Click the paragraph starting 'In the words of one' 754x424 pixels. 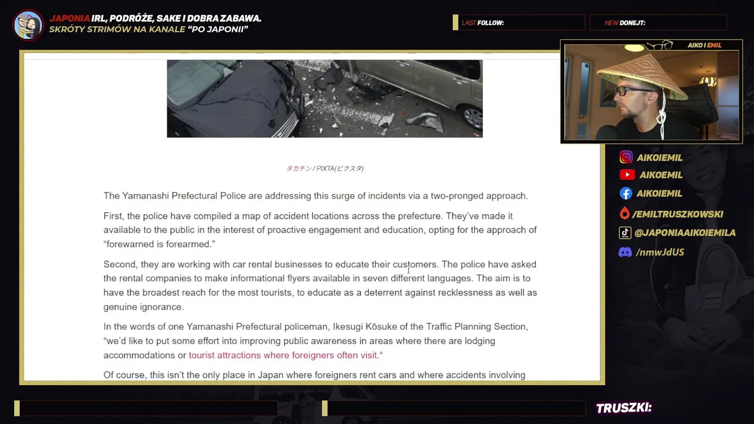pyautogui.click(x=316, y=341)
